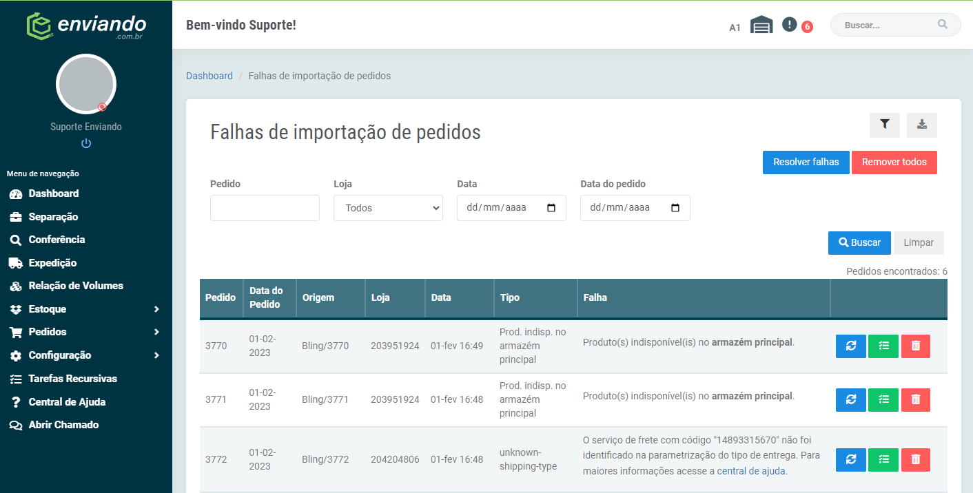Screen dimensions: 973x493
Task: Expand the Configuração submenu
Action: pyautogui.click(x=86, y=355)
